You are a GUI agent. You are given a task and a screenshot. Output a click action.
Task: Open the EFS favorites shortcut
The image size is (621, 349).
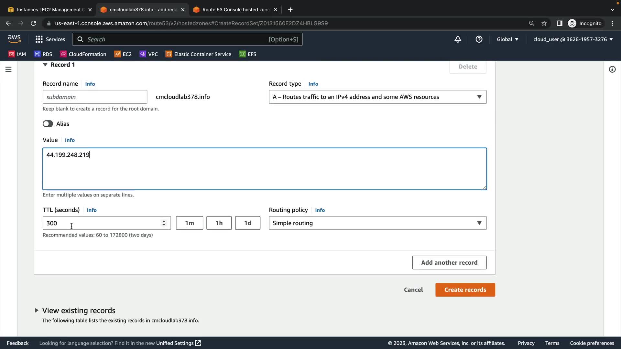tap(247, 54)
